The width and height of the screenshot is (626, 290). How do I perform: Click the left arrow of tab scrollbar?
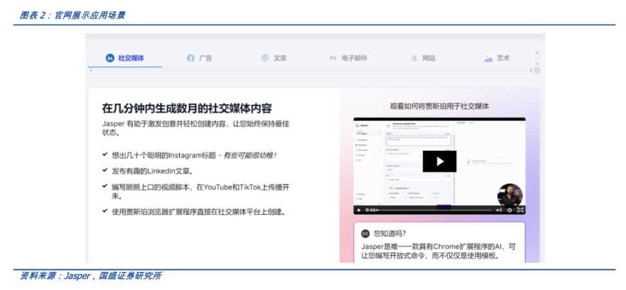[91, 69]
